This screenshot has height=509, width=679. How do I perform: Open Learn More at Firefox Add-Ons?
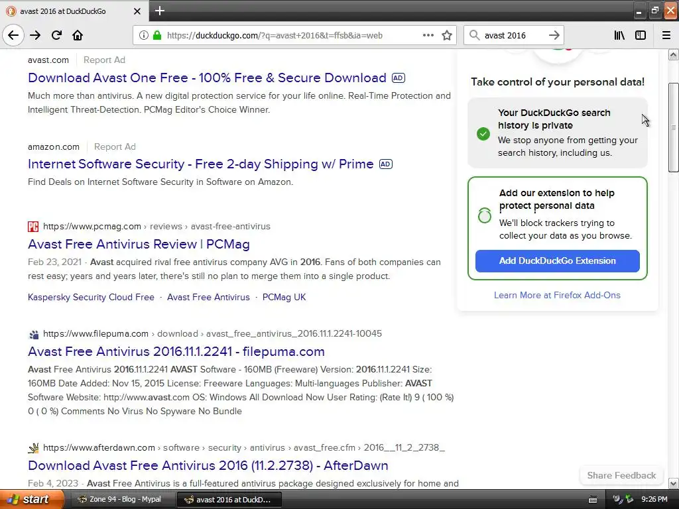(557, 295)
